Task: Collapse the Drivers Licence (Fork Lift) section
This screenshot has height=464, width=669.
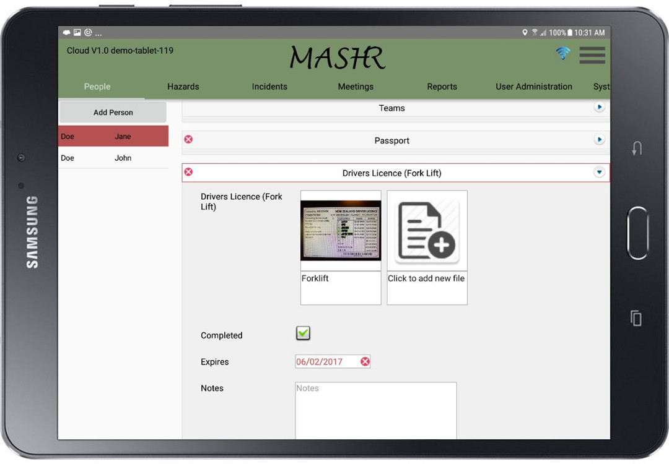Action: [x=599, y=173]
